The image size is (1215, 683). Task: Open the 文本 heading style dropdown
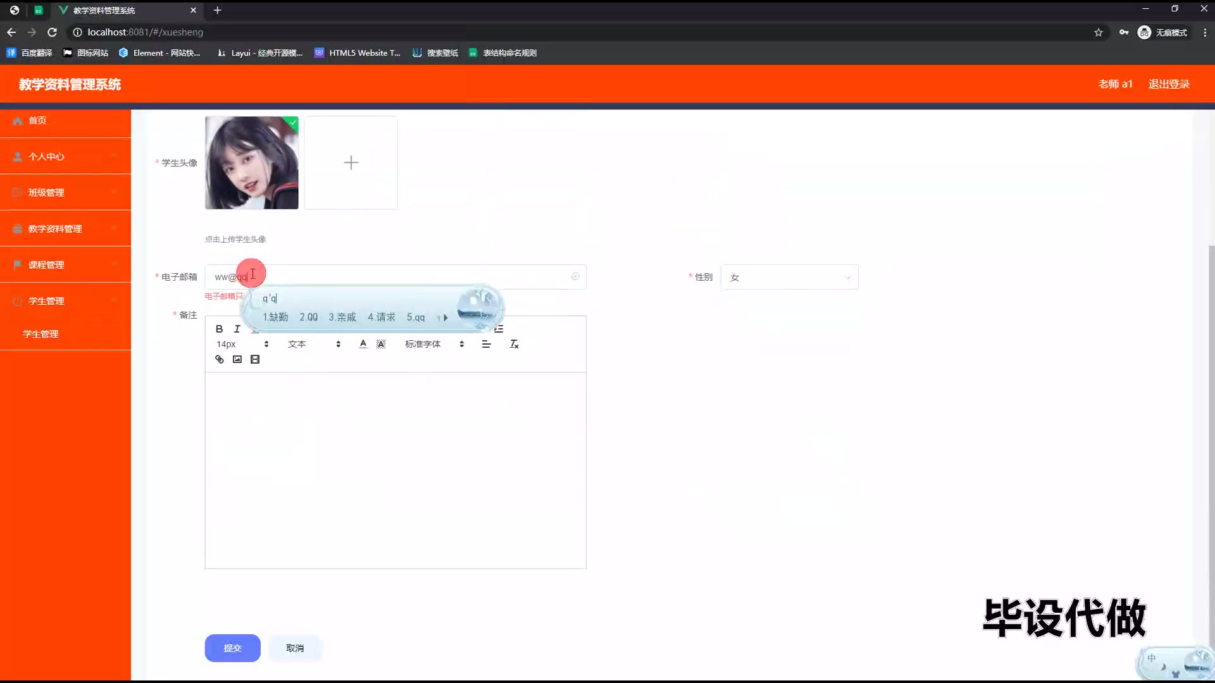coord(314,344)
